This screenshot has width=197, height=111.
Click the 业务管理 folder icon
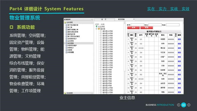coord(65,23)
